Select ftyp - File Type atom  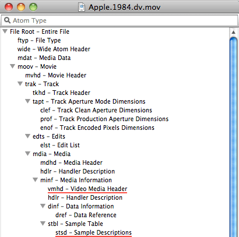(39, 40)
